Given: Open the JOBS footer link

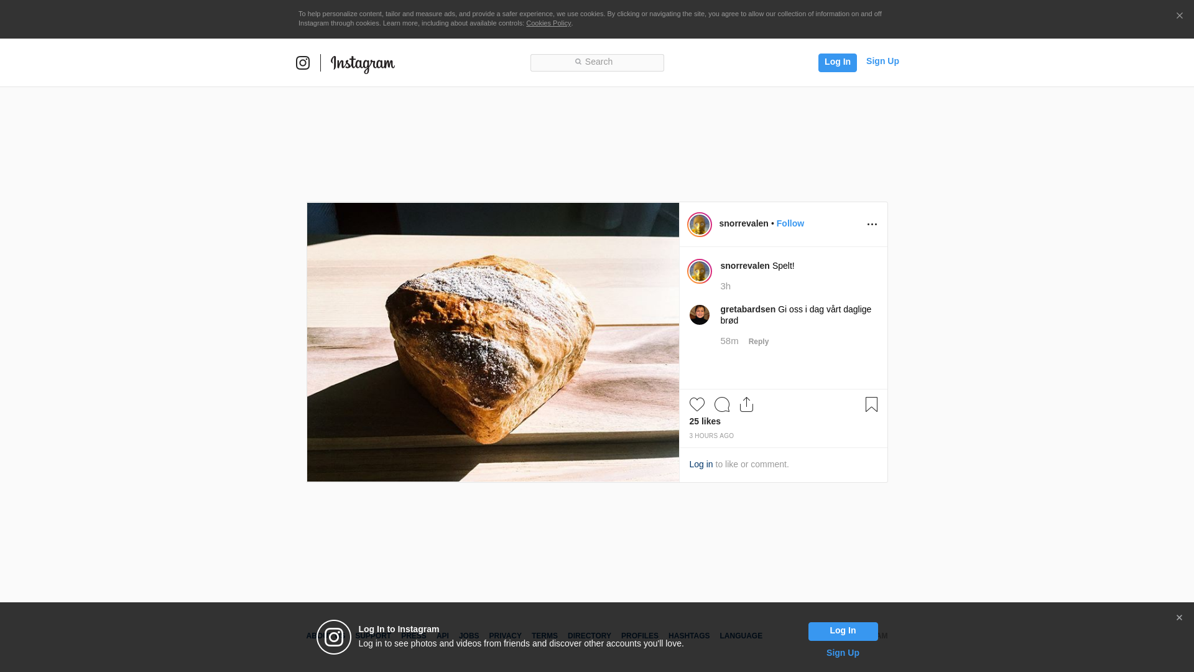Looking at the screenshot, I should [469, 636].
